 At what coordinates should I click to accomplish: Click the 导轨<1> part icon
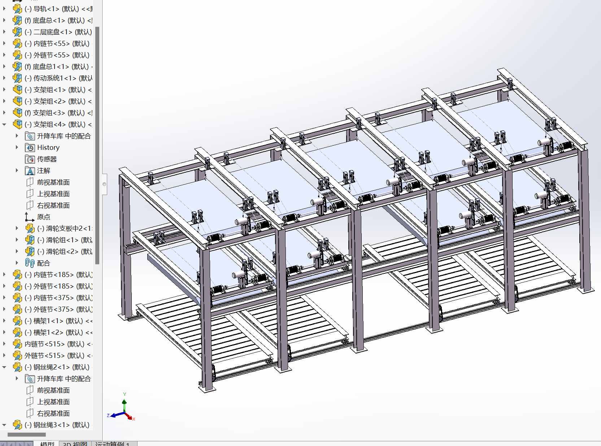pyautogui.click(x=17, y=9)
